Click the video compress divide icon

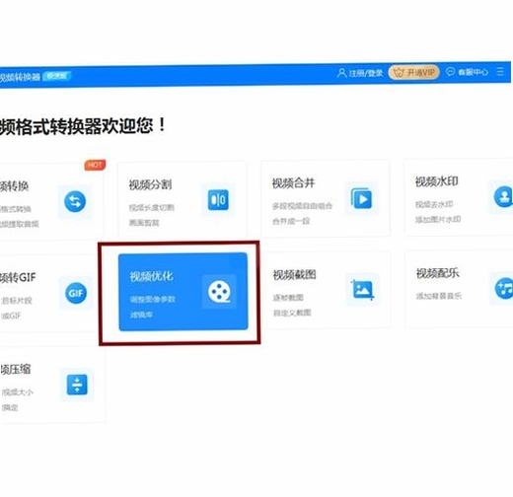[x=77, y=385]
